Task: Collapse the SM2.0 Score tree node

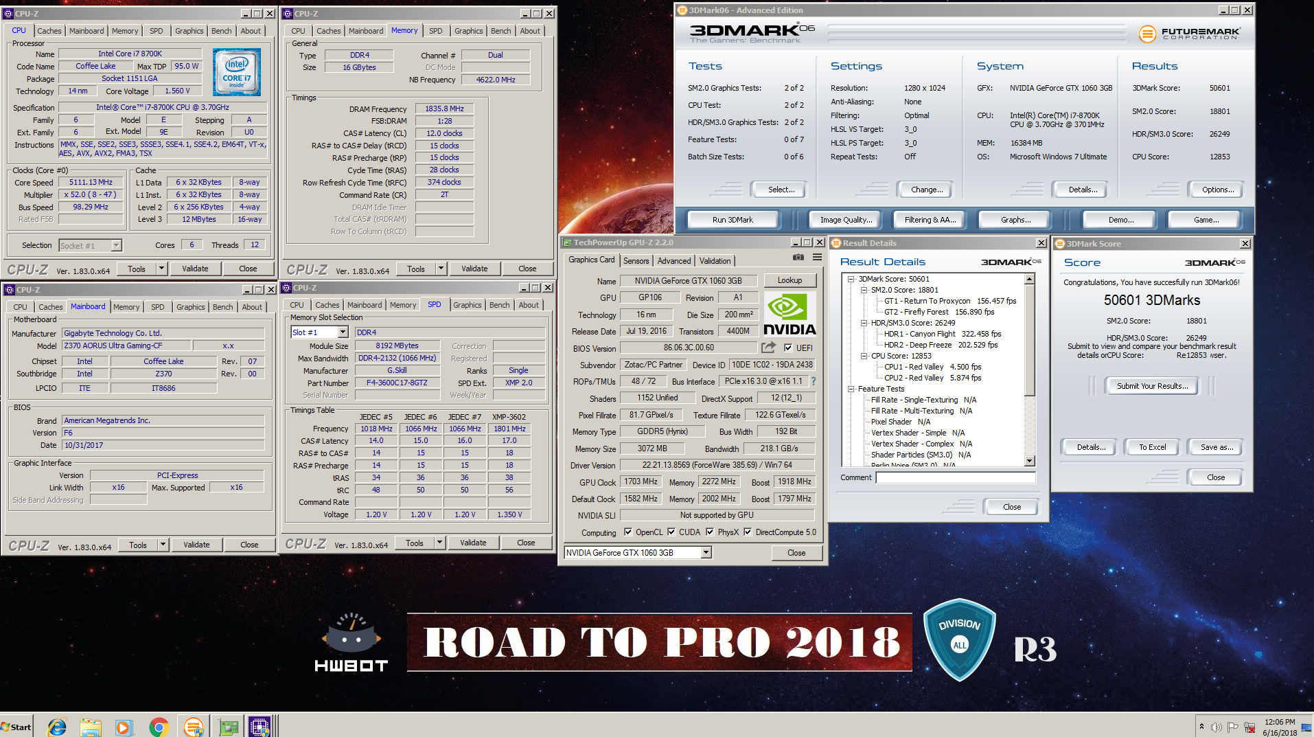Action: click(x=864, y=290)
